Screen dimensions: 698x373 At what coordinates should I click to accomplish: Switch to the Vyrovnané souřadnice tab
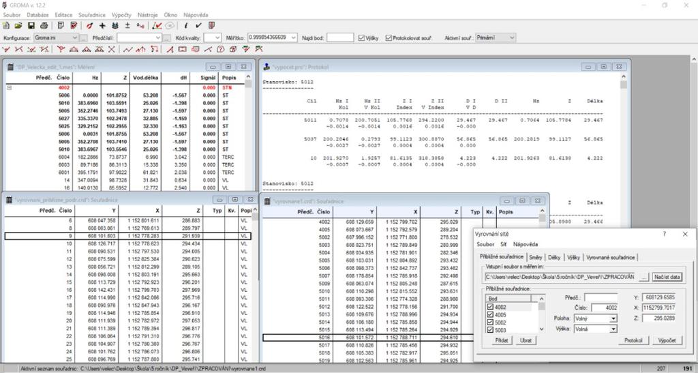point(610,257)
